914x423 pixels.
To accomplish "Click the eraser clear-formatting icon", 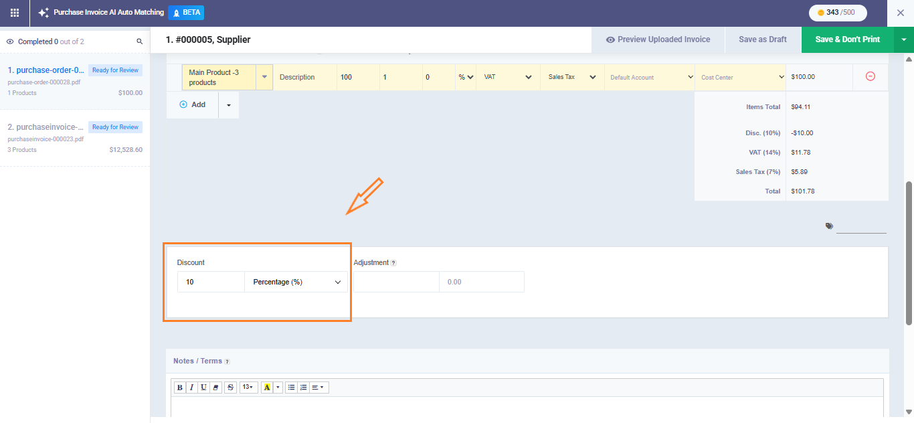I will (x=215, y=388).
